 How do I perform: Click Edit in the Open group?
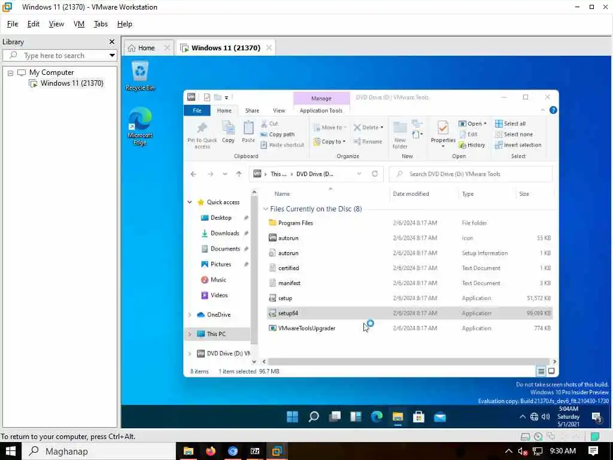pyautogui.click(x=468, y=135)
